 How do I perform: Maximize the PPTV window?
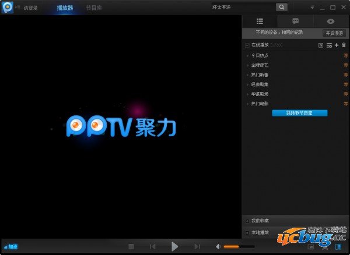click(x=332, y=8)
